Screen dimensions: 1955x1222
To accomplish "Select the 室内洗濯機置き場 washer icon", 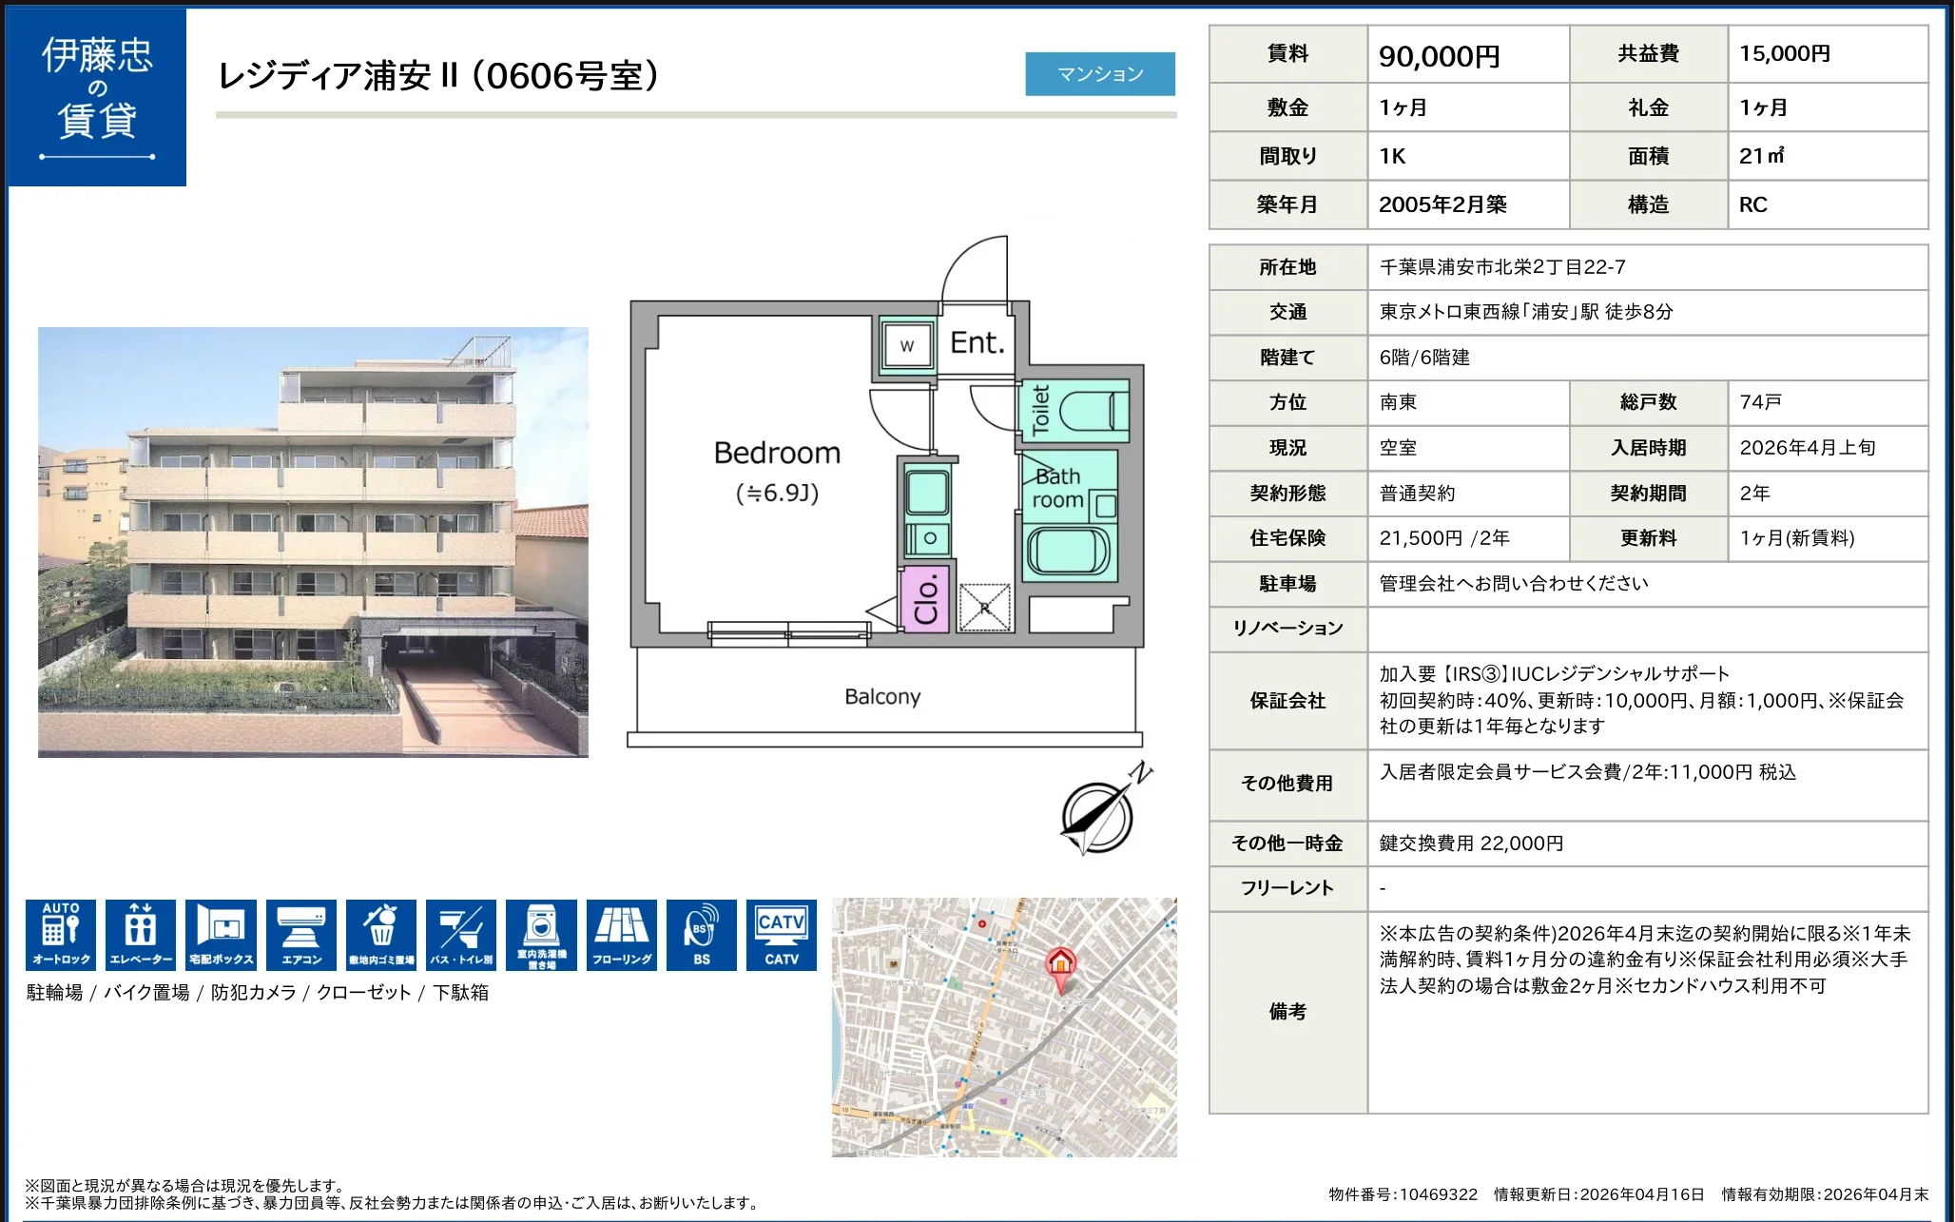I will 541,934.
